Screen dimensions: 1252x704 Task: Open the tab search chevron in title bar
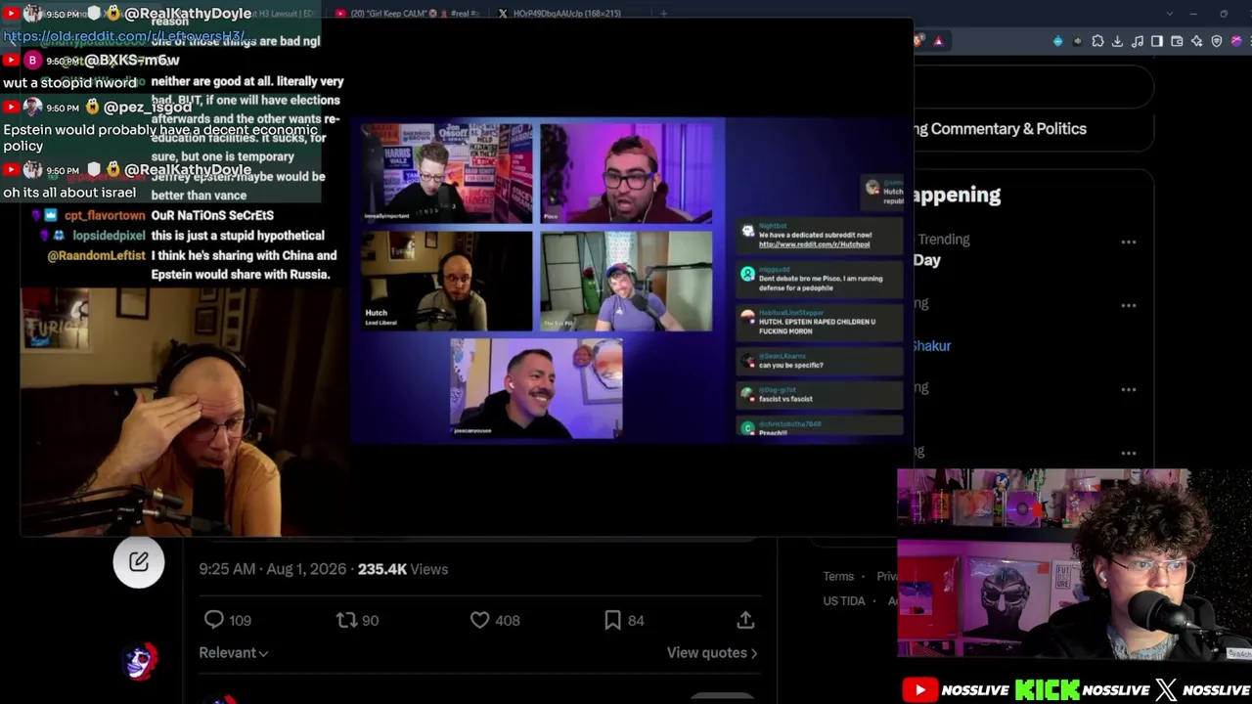1169,14
